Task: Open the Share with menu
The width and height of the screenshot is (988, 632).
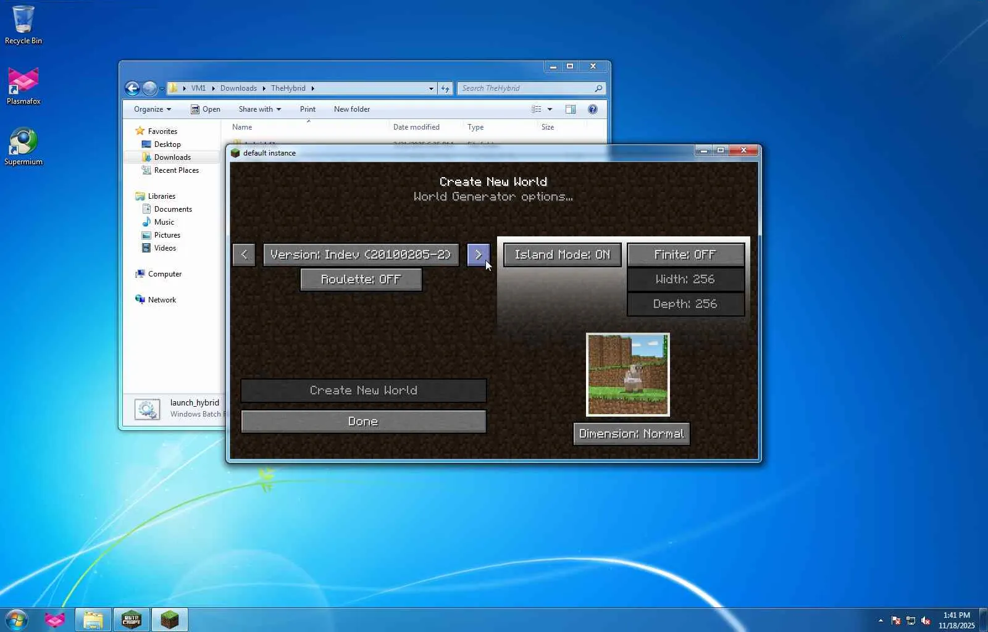Action: point(260,109)
